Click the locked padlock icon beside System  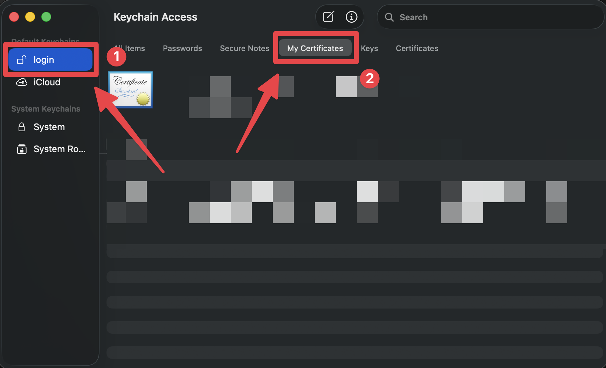pos(22,127)
